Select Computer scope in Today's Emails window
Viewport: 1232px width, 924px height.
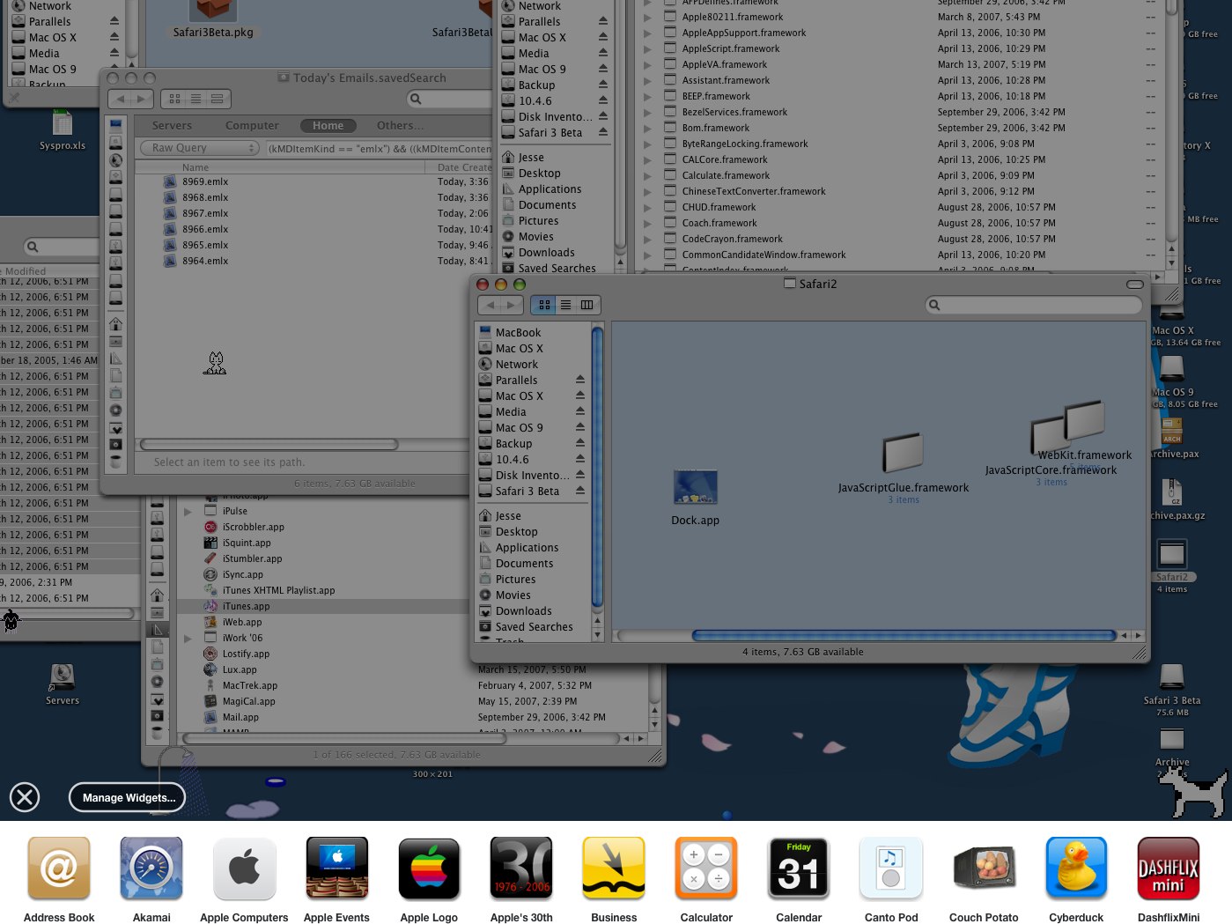click(252, 126)
